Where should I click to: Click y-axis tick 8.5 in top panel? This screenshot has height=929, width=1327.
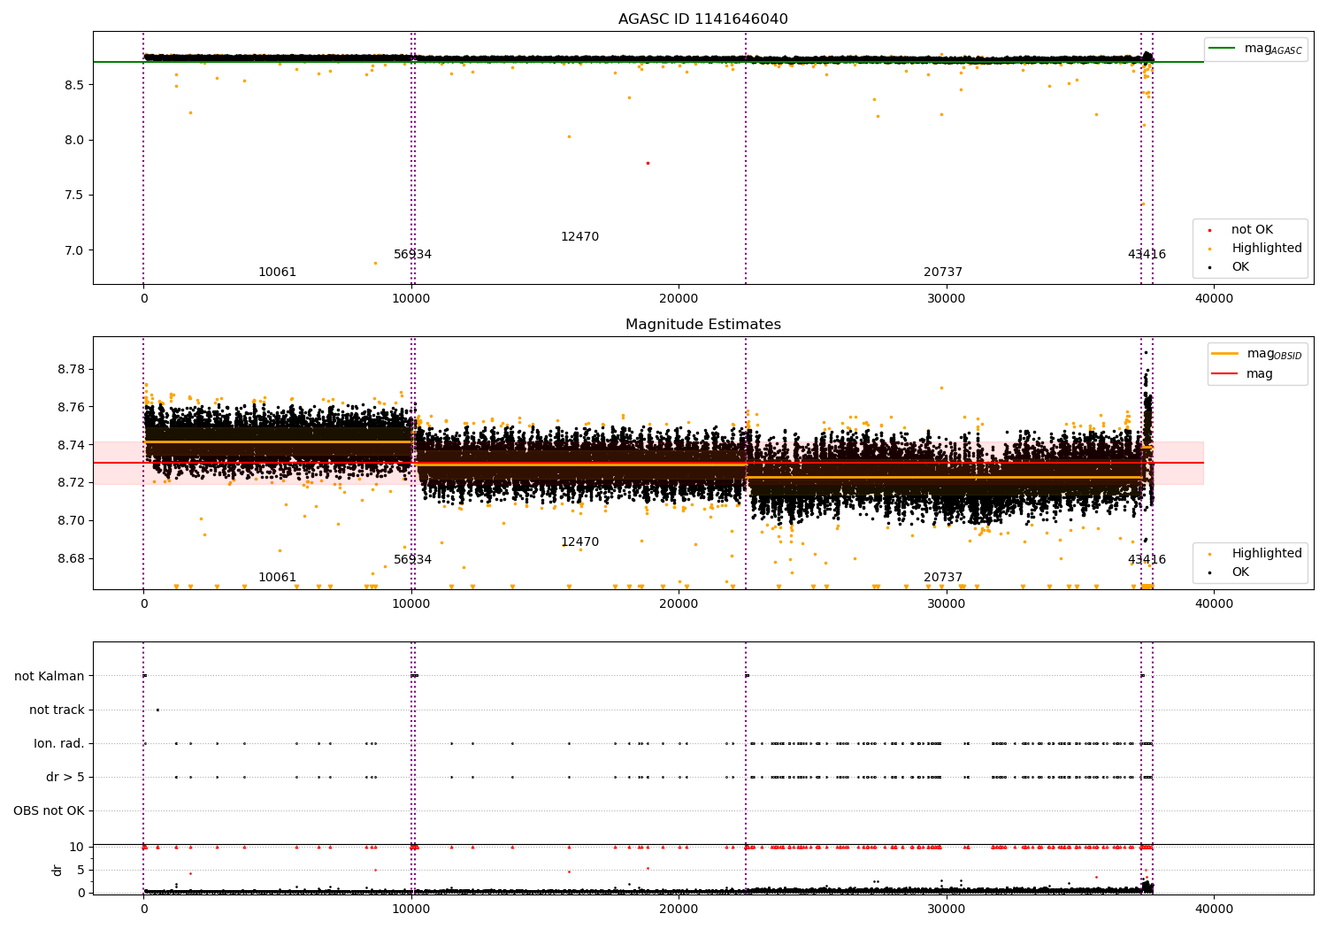click(x=74, y=85)
